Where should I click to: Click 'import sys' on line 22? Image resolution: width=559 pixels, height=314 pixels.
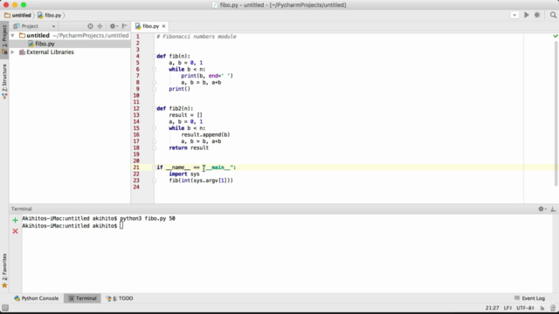(x=184, y=174)
